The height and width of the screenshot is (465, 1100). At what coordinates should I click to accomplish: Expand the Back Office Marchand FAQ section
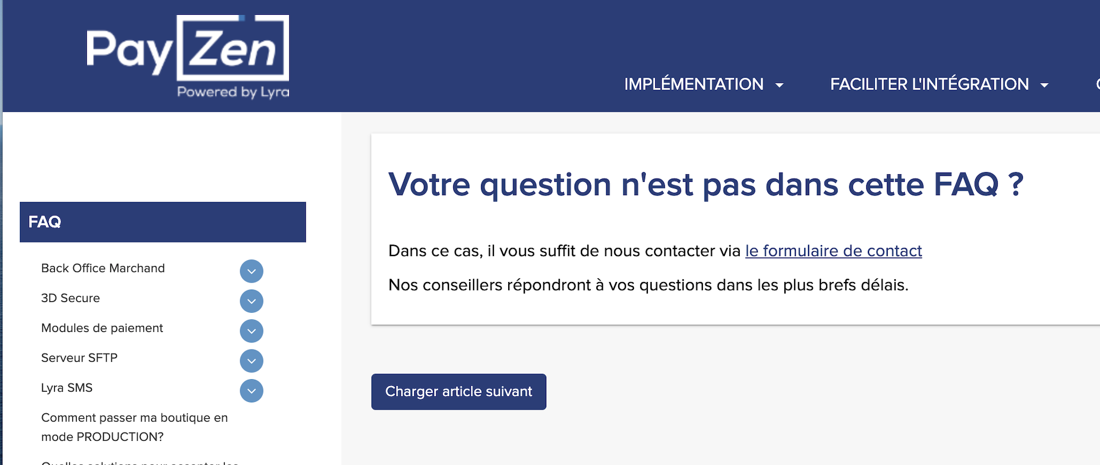point(103,268)
